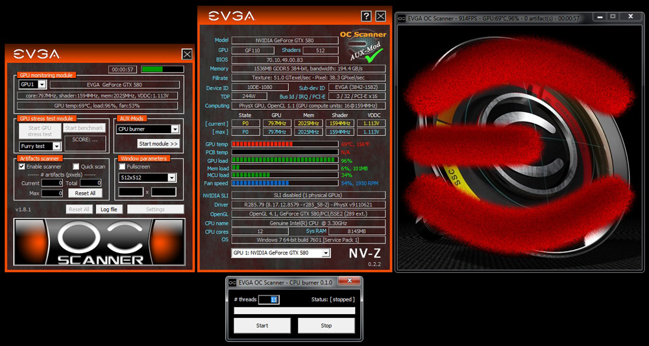
Task: Enable or disable the artifacts scanner checkbox
Action: pos(21,166)
